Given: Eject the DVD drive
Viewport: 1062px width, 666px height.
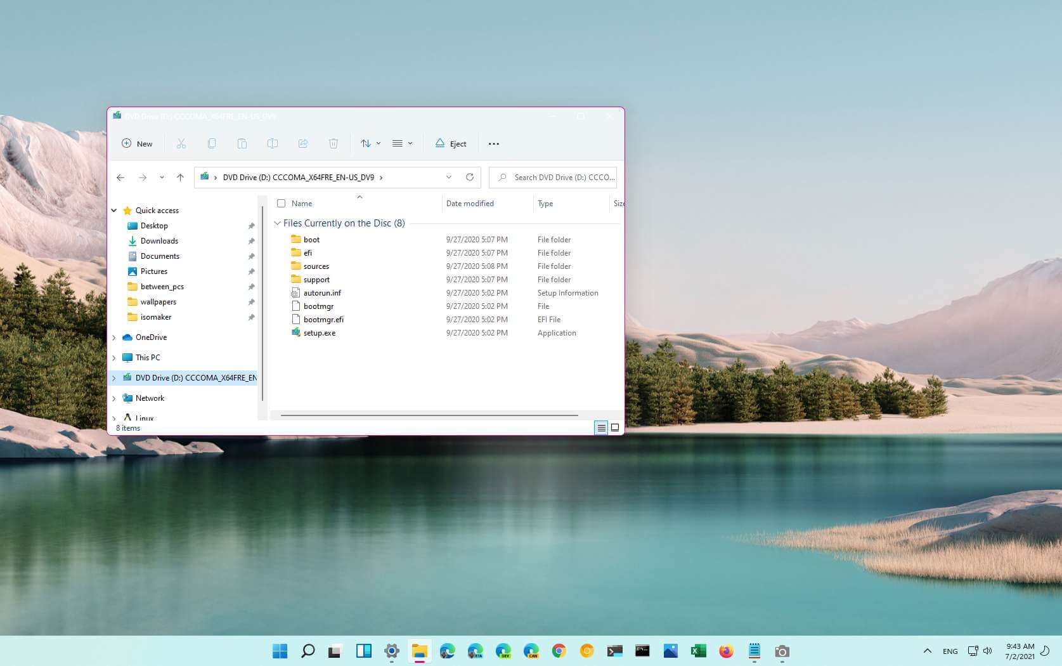Looking at the screenshot, I should tap(450, 143).
